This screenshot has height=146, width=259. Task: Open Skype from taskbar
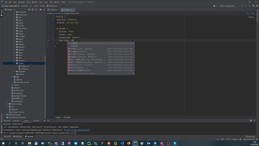[175, 143]
